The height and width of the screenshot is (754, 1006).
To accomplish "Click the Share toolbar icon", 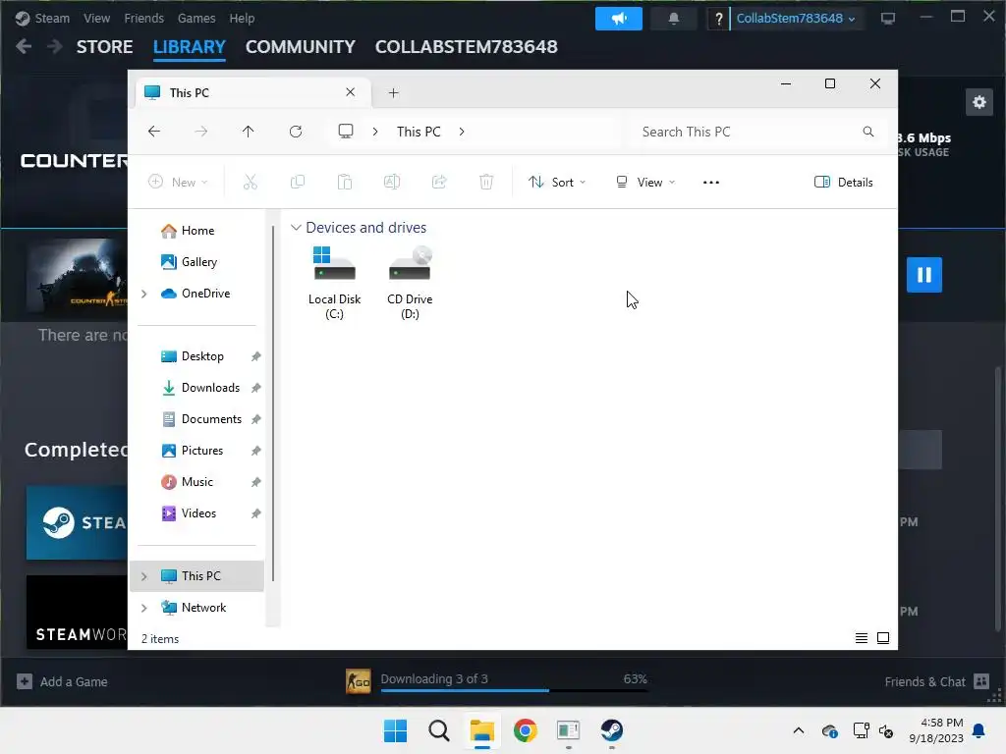I will coord(439,182).
